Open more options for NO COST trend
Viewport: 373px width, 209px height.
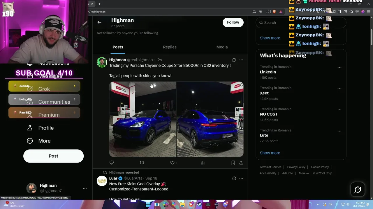pos(339,110)
